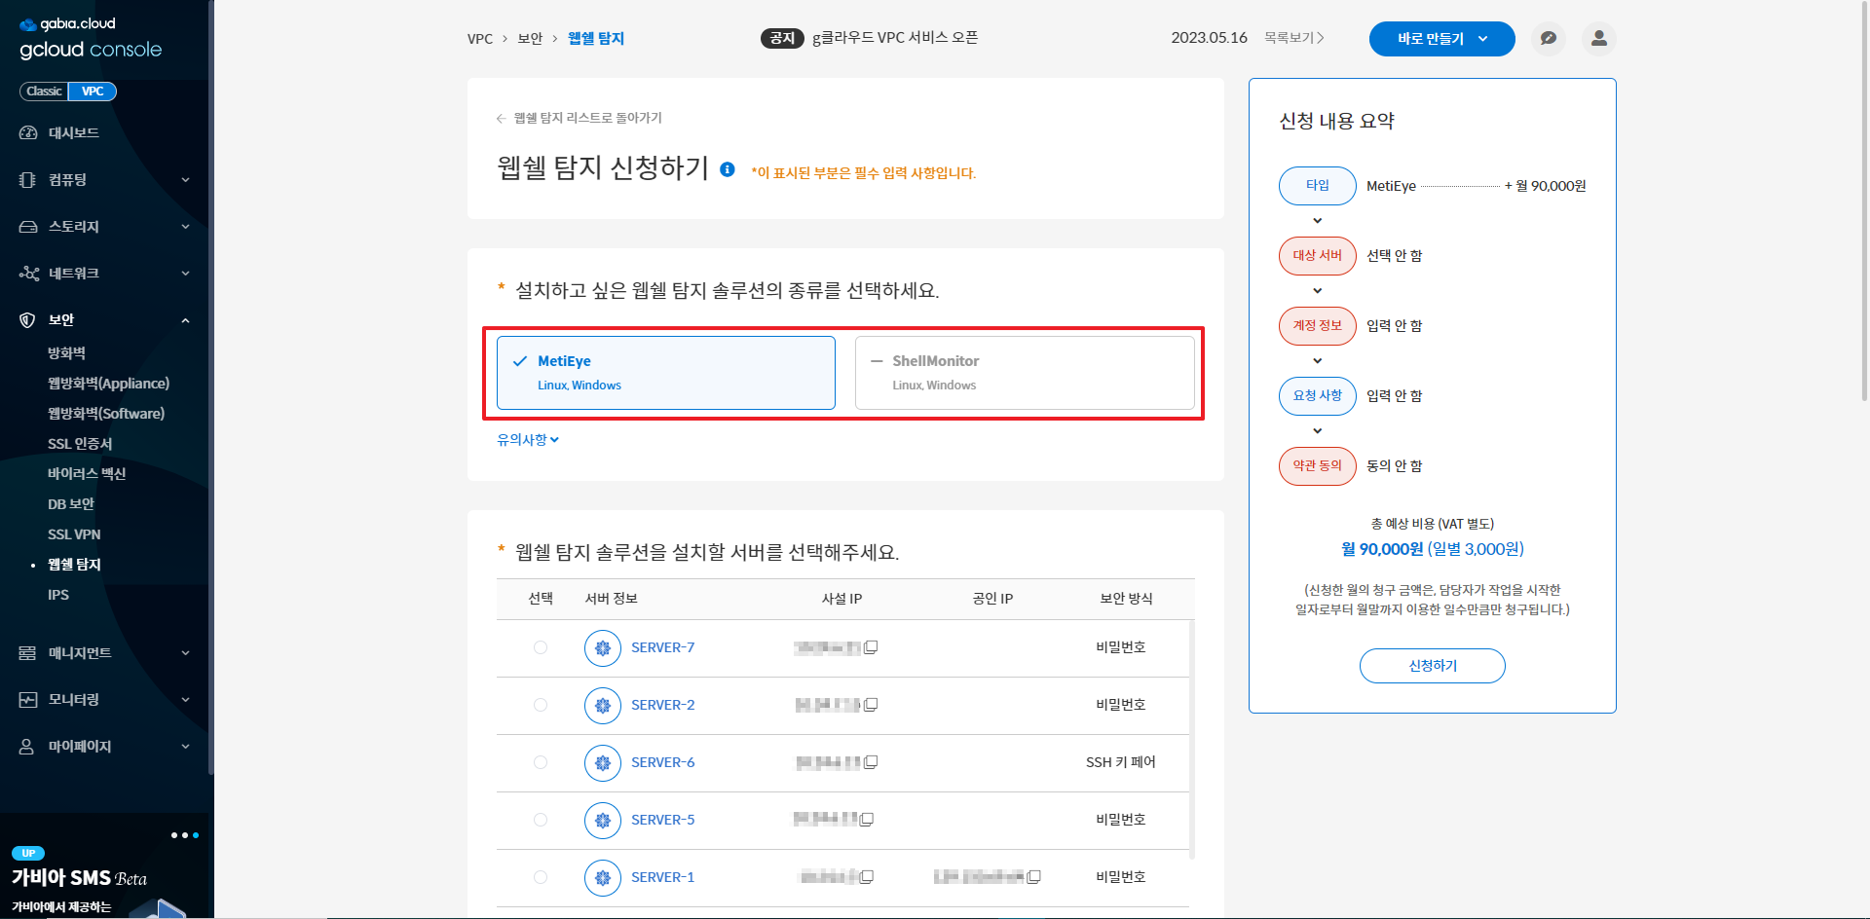Click the monitoring chart icon
Viewport: 1870px width, 919px height.
(x=27, y=699)
